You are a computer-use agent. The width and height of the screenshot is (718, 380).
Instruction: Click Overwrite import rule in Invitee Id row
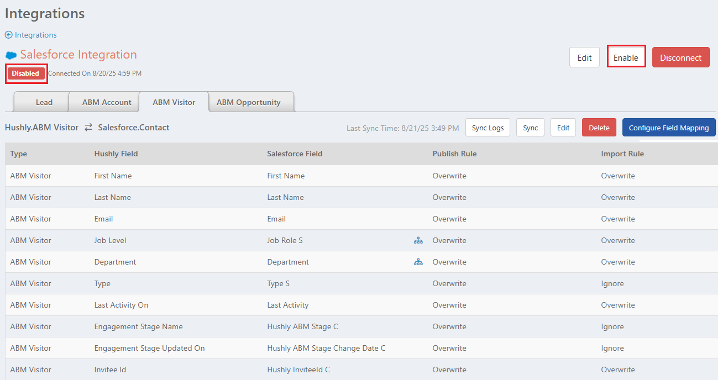pyautogui.click(x=618, y=370)
